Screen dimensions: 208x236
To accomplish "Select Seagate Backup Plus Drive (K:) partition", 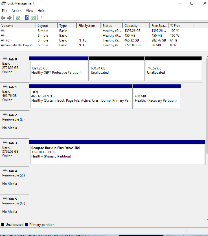I will pos(117,152).
